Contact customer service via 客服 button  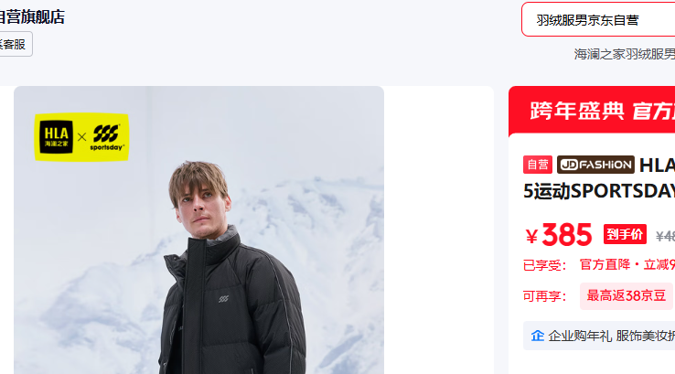pyautogui.click(x=15, y=44)
